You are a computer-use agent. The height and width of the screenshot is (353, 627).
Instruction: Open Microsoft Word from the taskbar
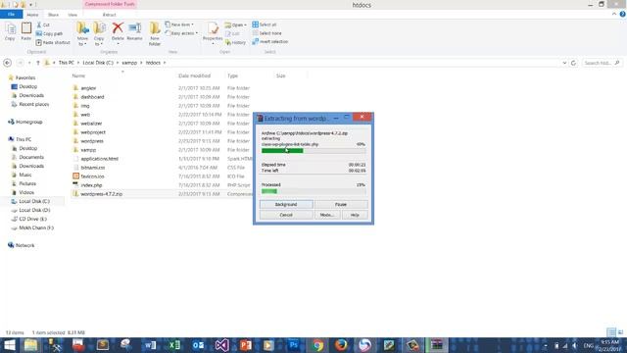(150, 345)
